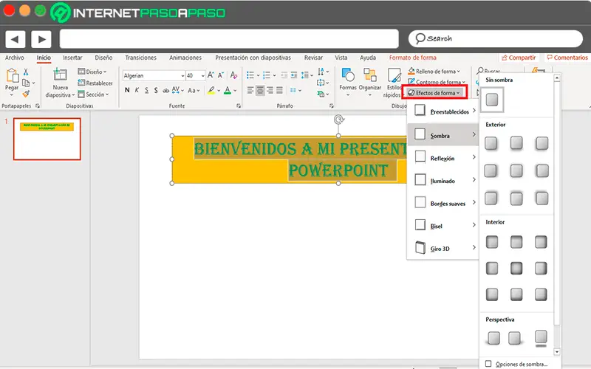
Task: Click the browser back arrow button
Action: 16,38
